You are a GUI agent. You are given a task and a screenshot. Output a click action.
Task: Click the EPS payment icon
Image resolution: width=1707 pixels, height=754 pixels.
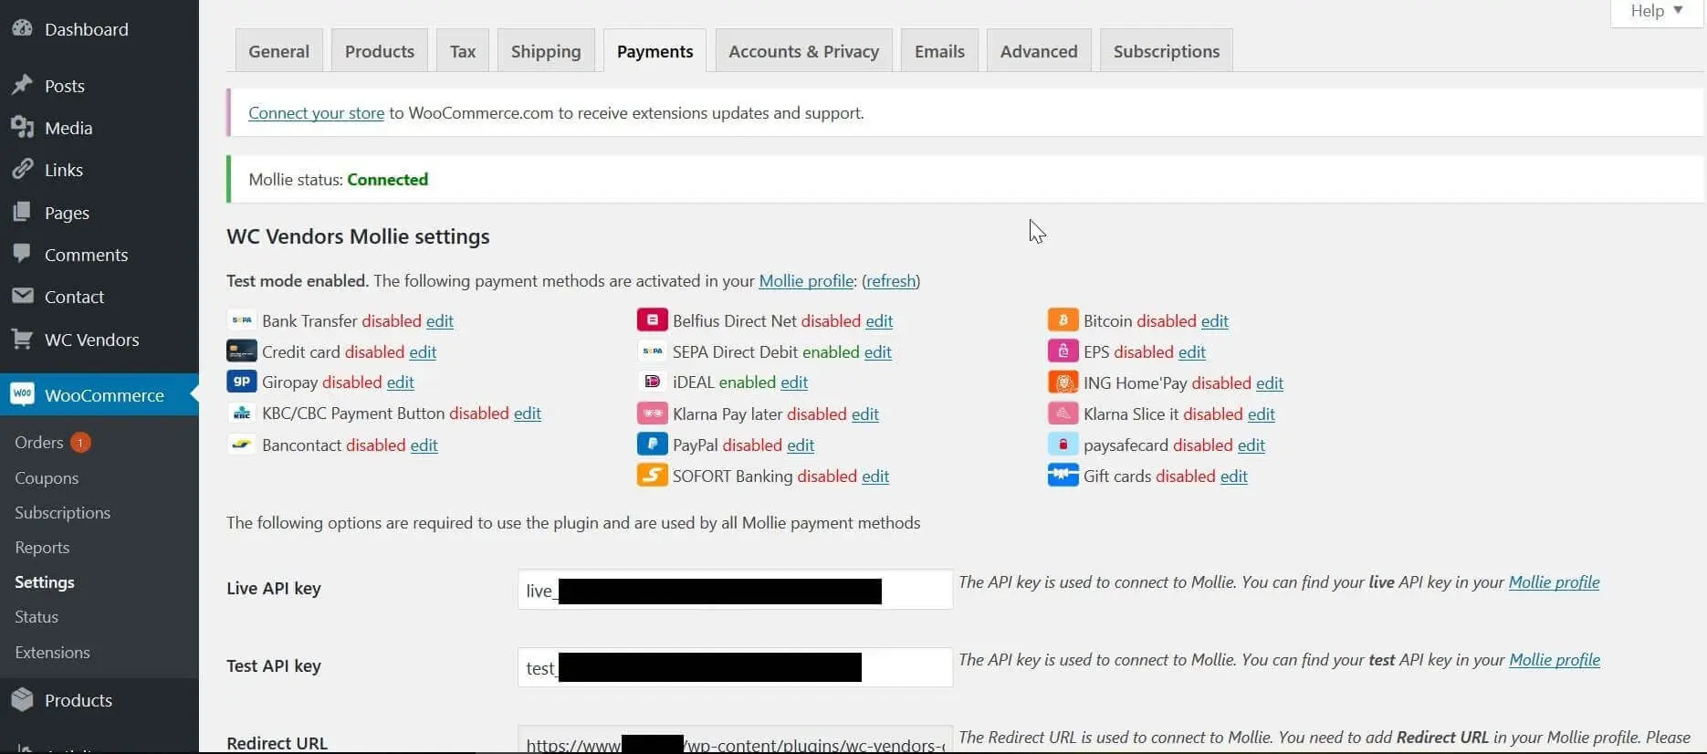coord(1063,351)
